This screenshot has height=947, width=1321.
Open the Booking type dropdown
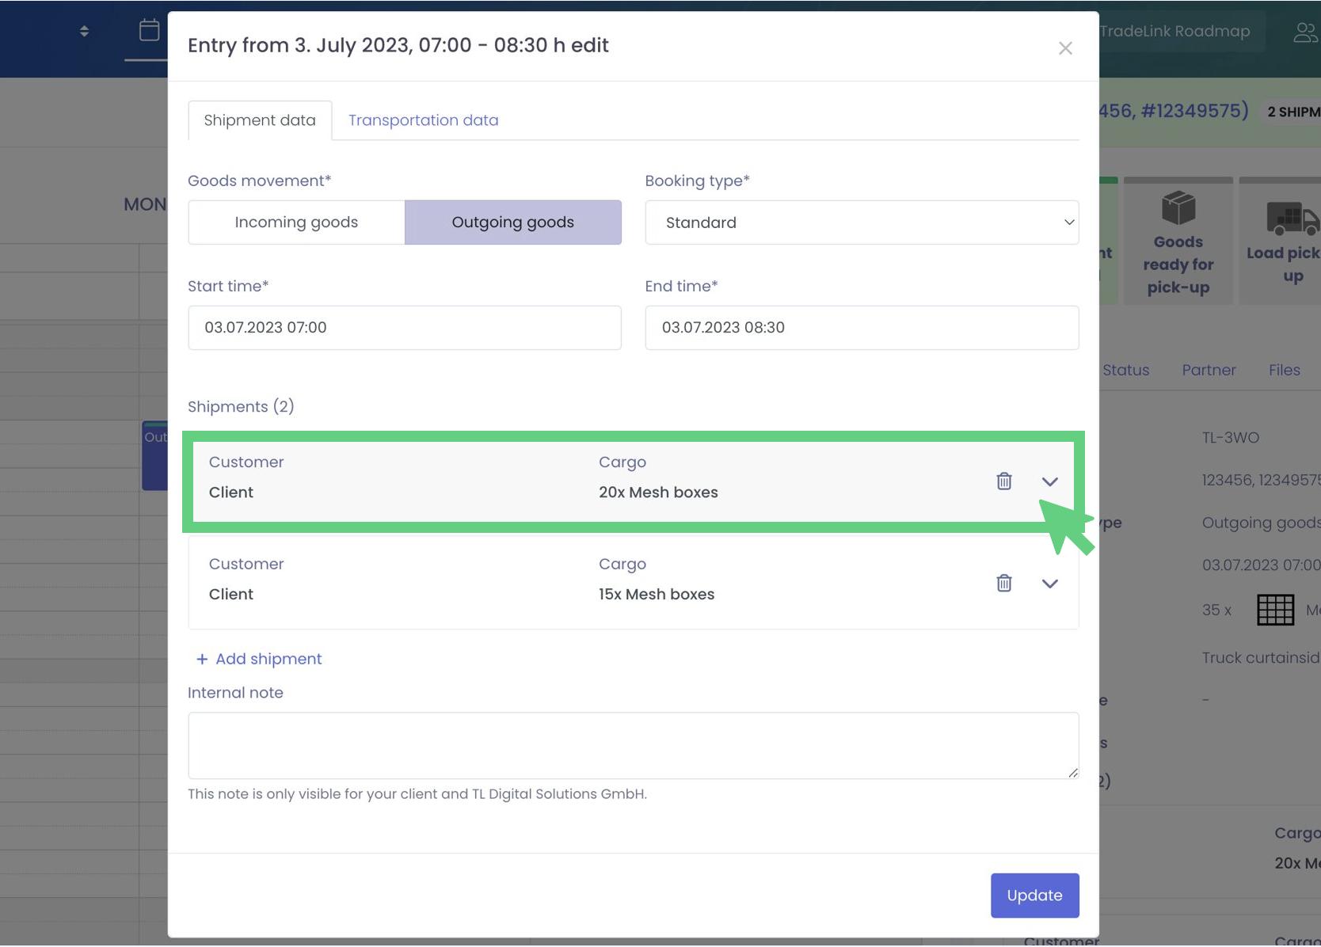pyautogui.click(x=861, y=222)
